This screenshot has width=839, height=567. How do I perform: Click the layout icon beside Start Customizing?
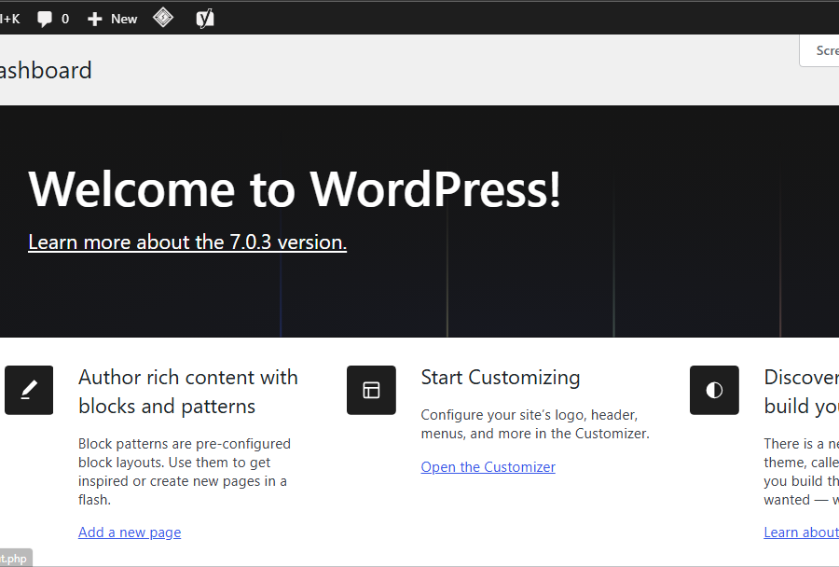[371, 391]
